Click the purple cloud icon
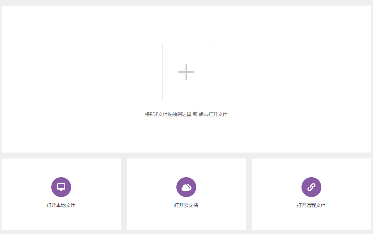 (x=186, y=187)
